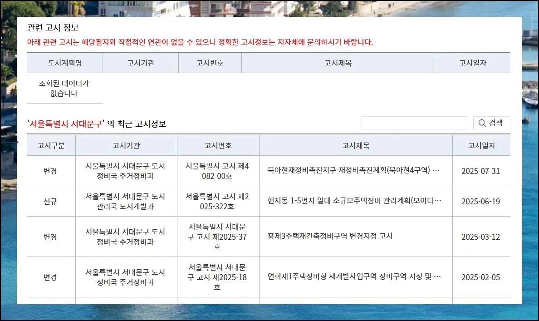Viewport: 539px width, 321px height.
Task: Click the magnifier icon in the 검색 button
Action: pyautogui.click(x=482, y=123)
